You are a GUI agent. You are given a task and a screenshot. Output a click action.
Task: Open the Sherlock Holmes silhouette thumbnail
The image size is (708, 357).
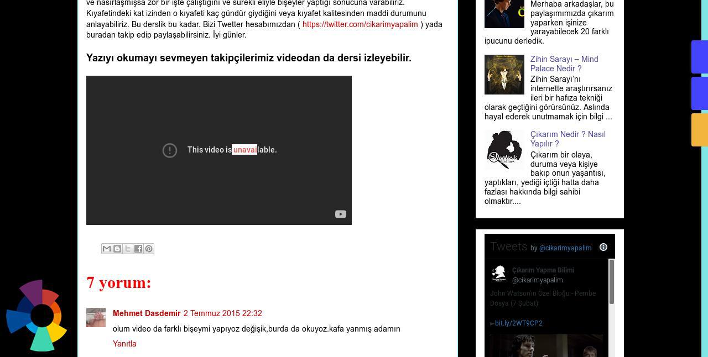(x=504, y=150)
